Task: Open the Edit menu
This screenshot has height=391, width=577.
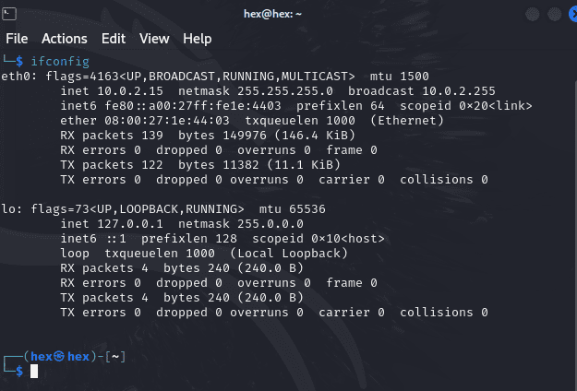Action: [114, 39]
